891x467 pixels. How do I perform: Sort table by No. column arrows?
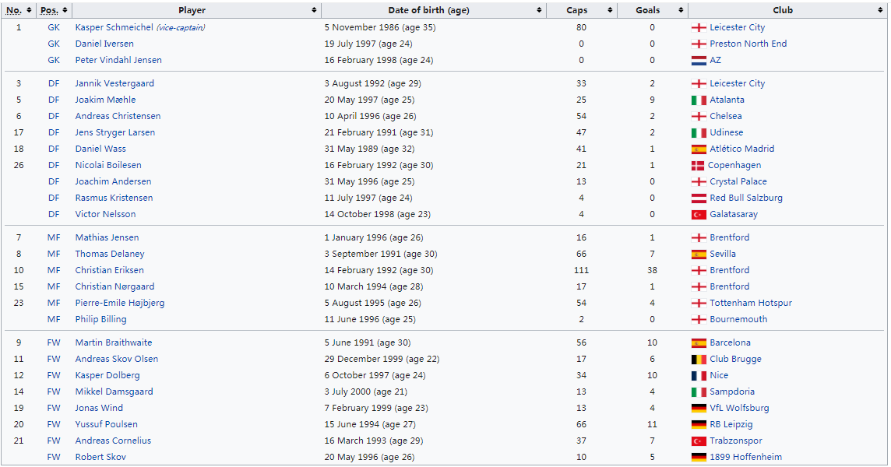tap(29, 10)
